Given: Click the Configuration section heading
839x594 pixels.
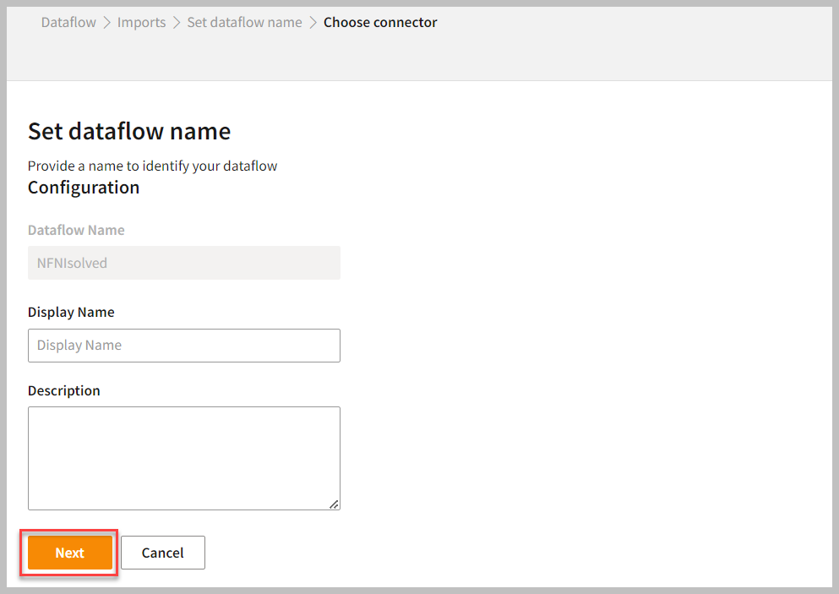Looking at the screenshot, I should (x=84, y=188).
